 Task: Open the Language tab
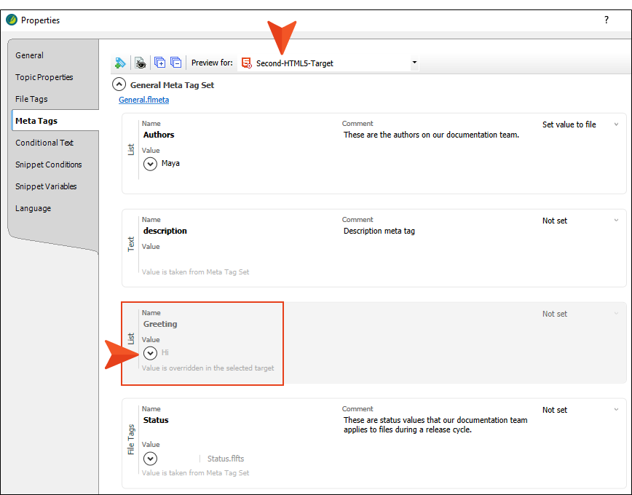(33, 208)
